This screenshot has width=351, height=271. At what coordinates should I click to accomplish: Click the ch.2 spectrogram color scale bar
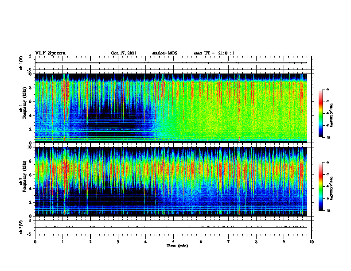coord(320,186)
